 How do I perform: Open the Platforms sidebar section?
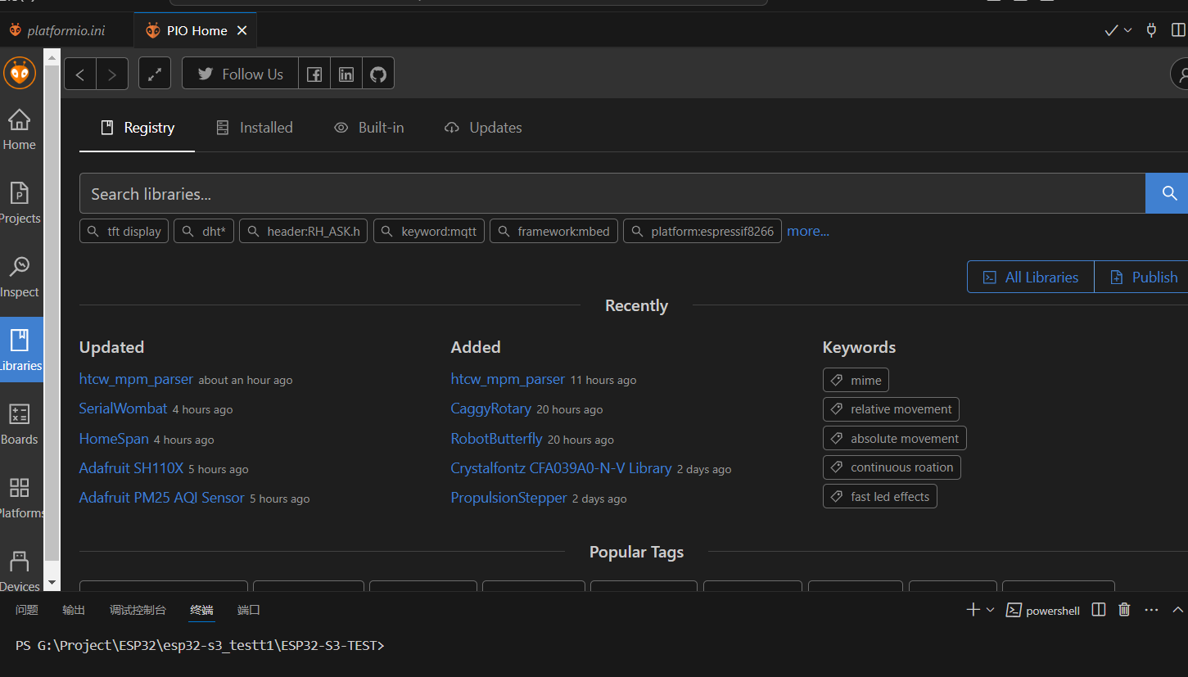coord(20,498)
